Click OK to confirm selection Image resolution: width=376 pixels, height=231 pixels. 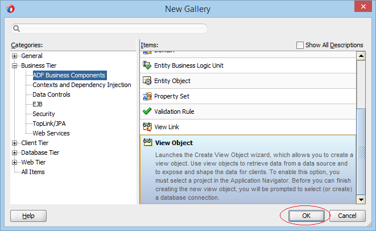(x=306, y=216)
